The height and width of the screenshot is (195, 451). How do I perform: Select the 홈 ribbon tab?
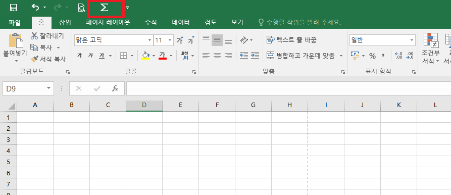[42, 22]
